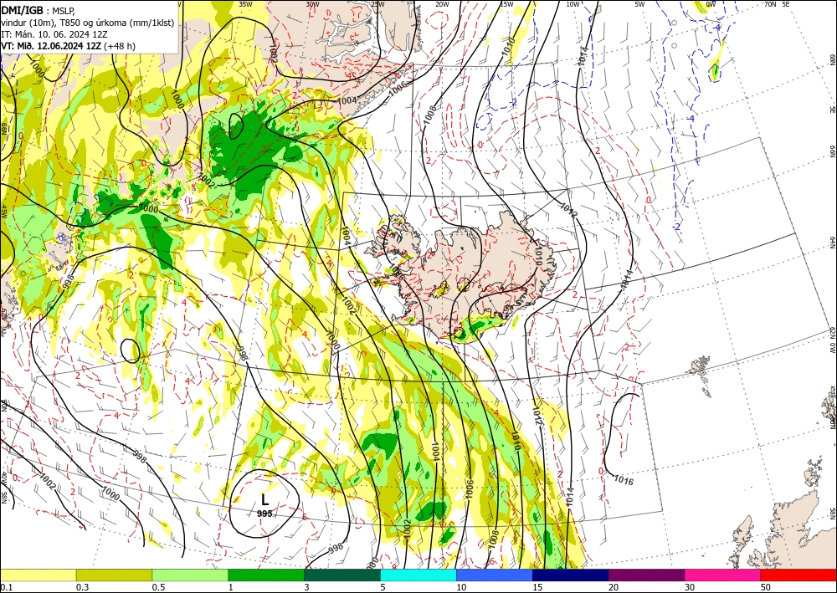Select the dark green 3–5 legend band
This screenshot has width=837, height=593.
tap(342, 575)
